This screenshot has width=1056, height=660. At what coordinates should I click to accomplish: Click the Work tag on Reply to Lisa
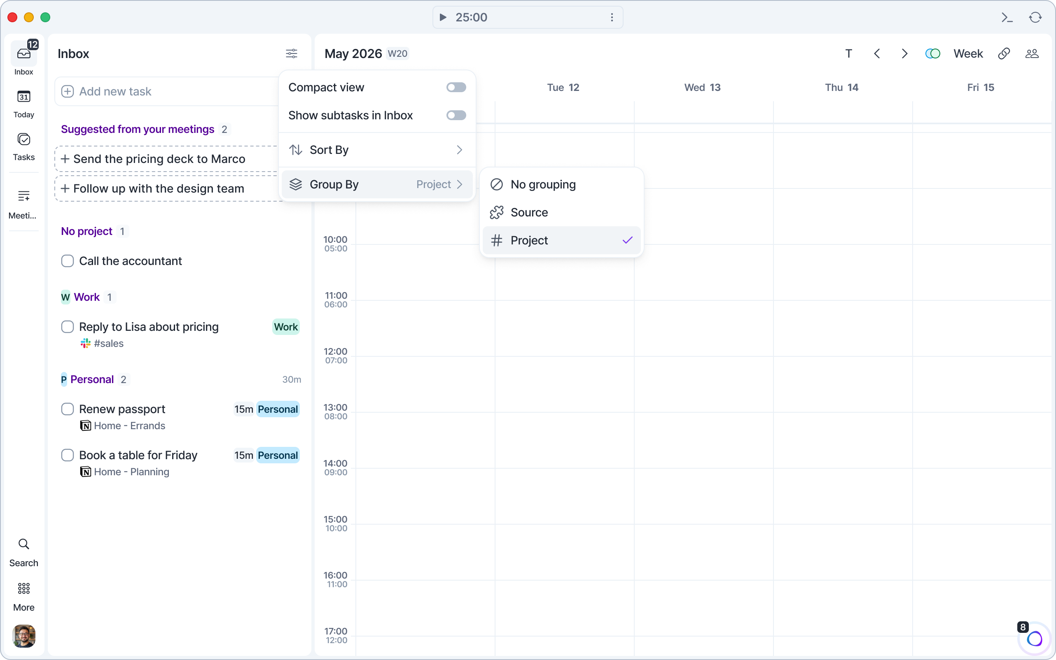click(286, 327)
